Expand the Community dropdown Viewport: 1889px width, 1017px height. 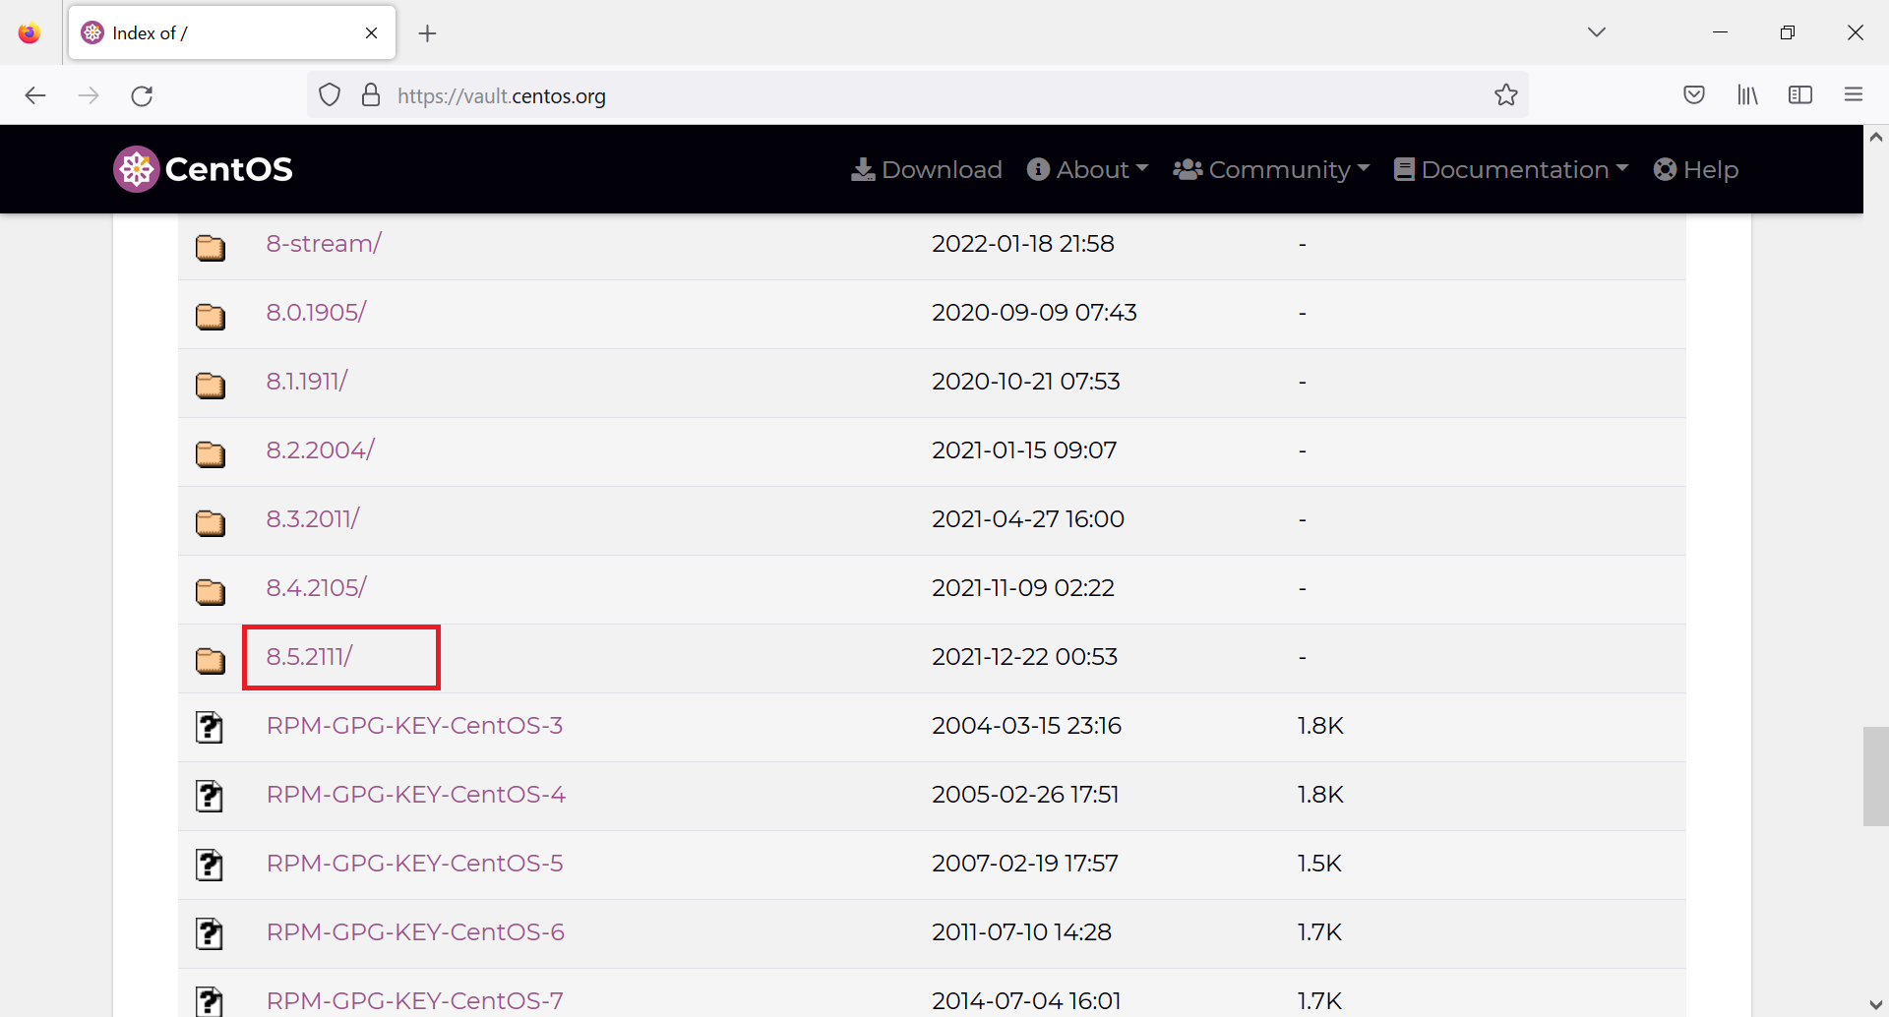coord(1271,169)
